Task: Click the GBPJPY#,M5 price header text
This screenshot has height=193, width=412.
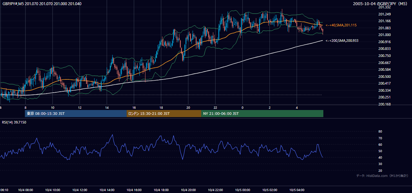Action: click(42, 4)
